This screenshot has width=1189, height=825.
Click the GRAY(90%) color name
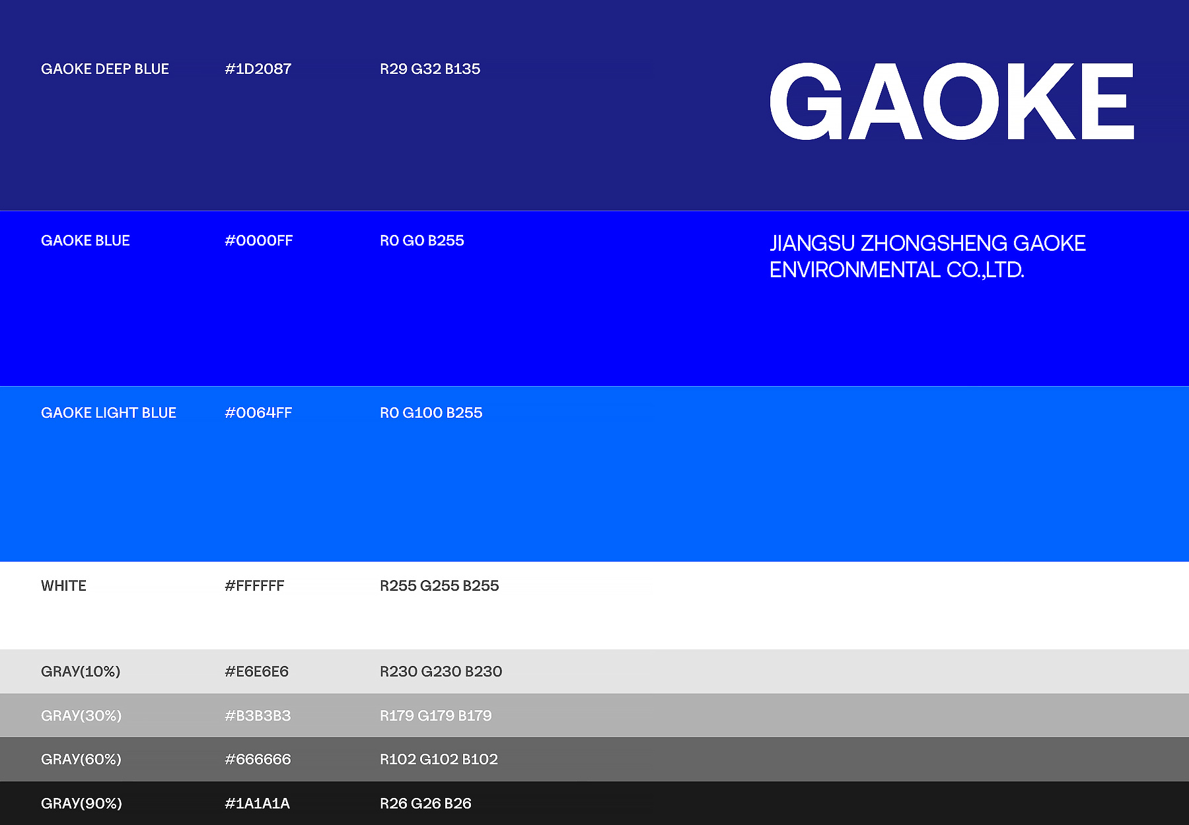coord(81,803)
